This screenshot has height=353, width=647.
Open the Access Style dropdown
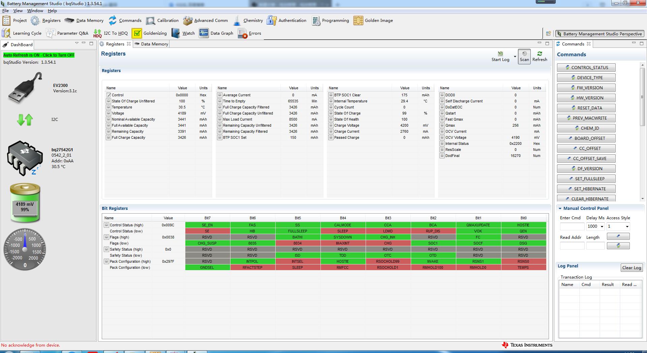tap(627, 226)
